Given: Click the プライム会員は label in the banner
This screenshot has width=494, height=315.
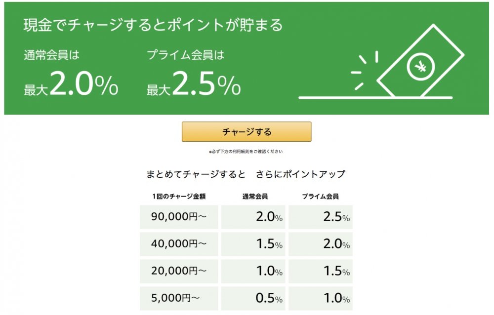Looking at the screenshot, I should pyautogui.click(x=186, y=55).
